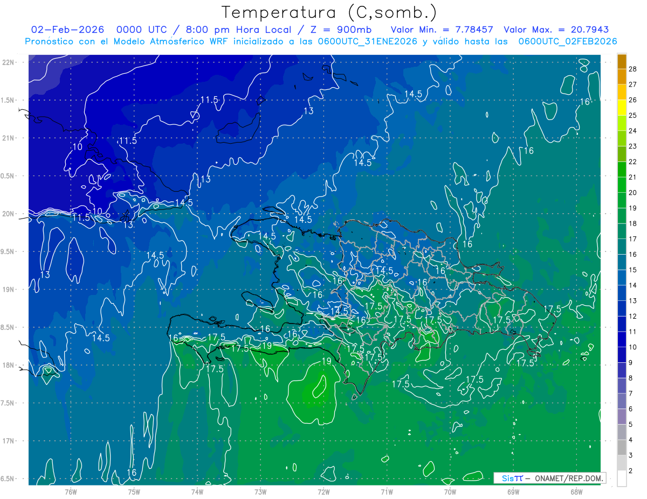Click the colorbar label '25'

pos(633,115)
